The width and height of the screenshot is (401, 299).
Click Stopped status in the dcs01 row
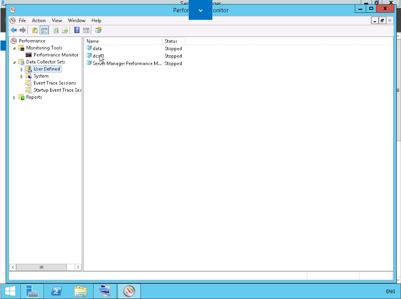173,56
